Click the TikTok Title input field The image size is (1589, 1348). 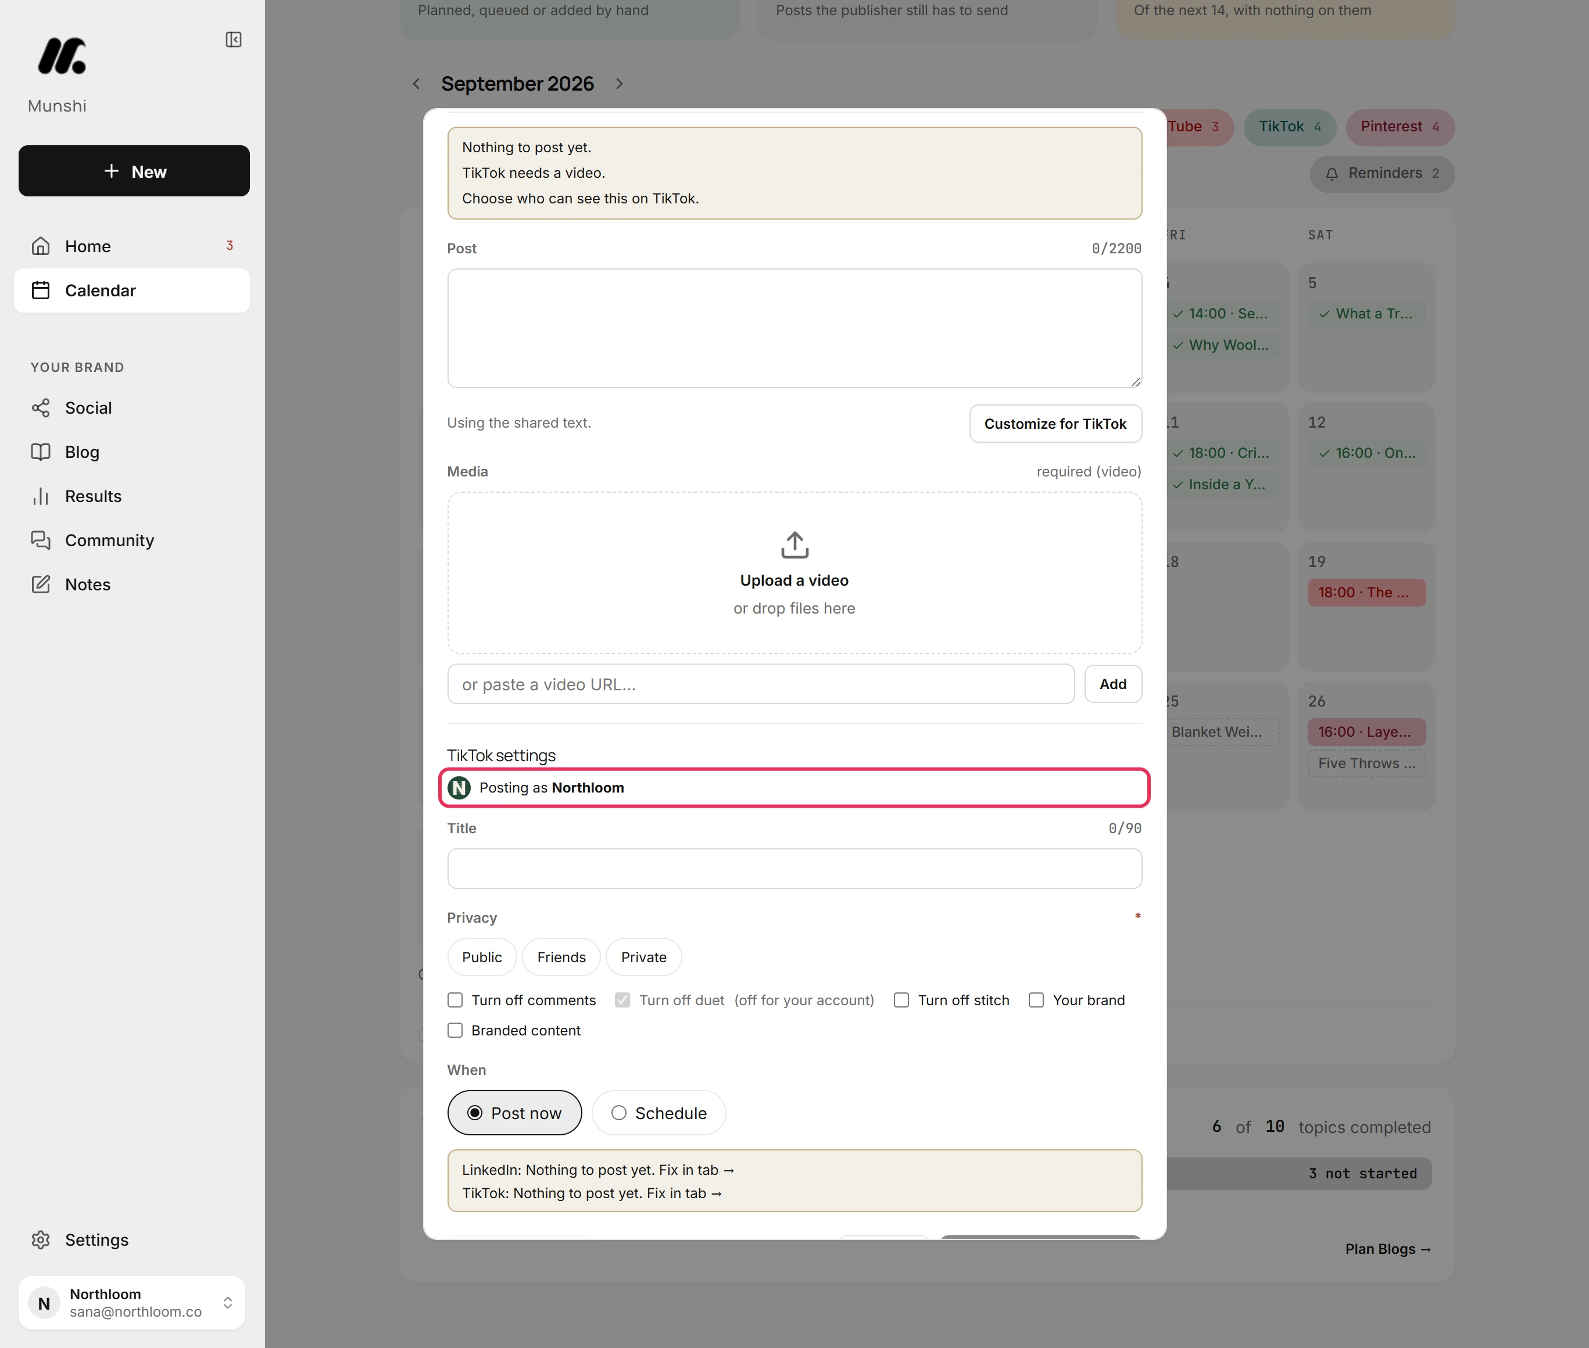[794, 869]
